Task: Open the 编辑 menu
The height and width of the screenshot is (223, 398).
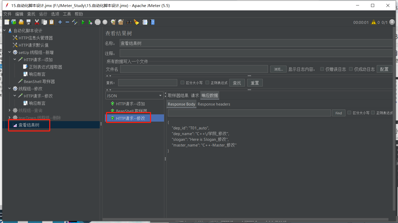Action: pyautogui.click(x=19, y=14)
